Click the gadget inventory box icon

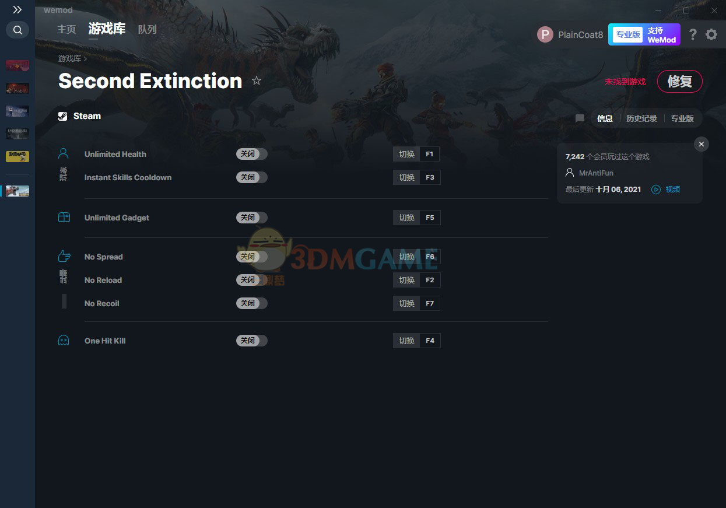[x=64, y=217]
